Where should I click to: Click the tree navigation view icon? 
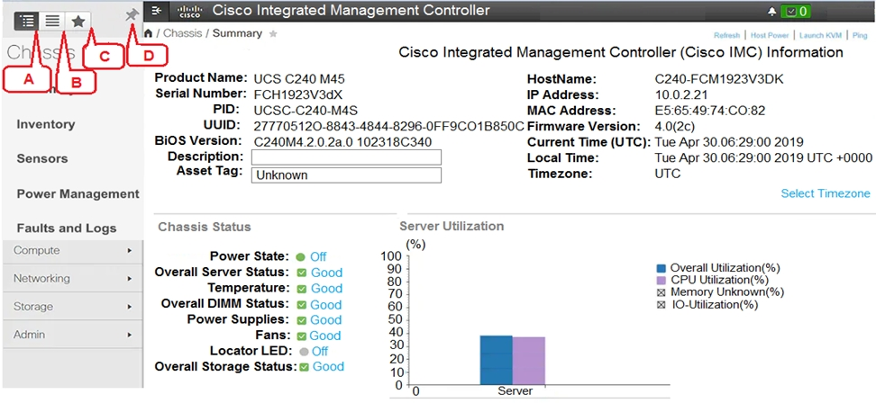[x=26, y=20]
